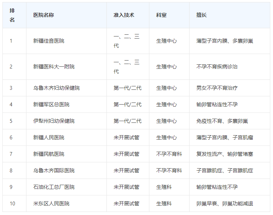Select 米东区人民医院 hospital name

(x=51, y=204)
